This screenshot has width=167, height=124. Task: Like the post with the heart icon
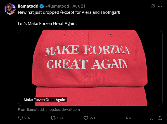(x=86, y=118)
